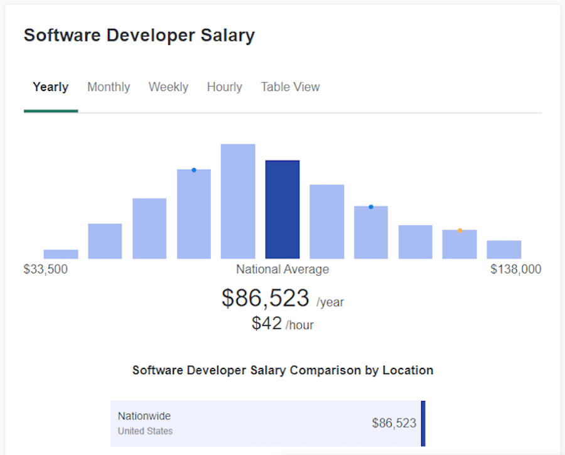Switch to the Monthly tab

109,87
